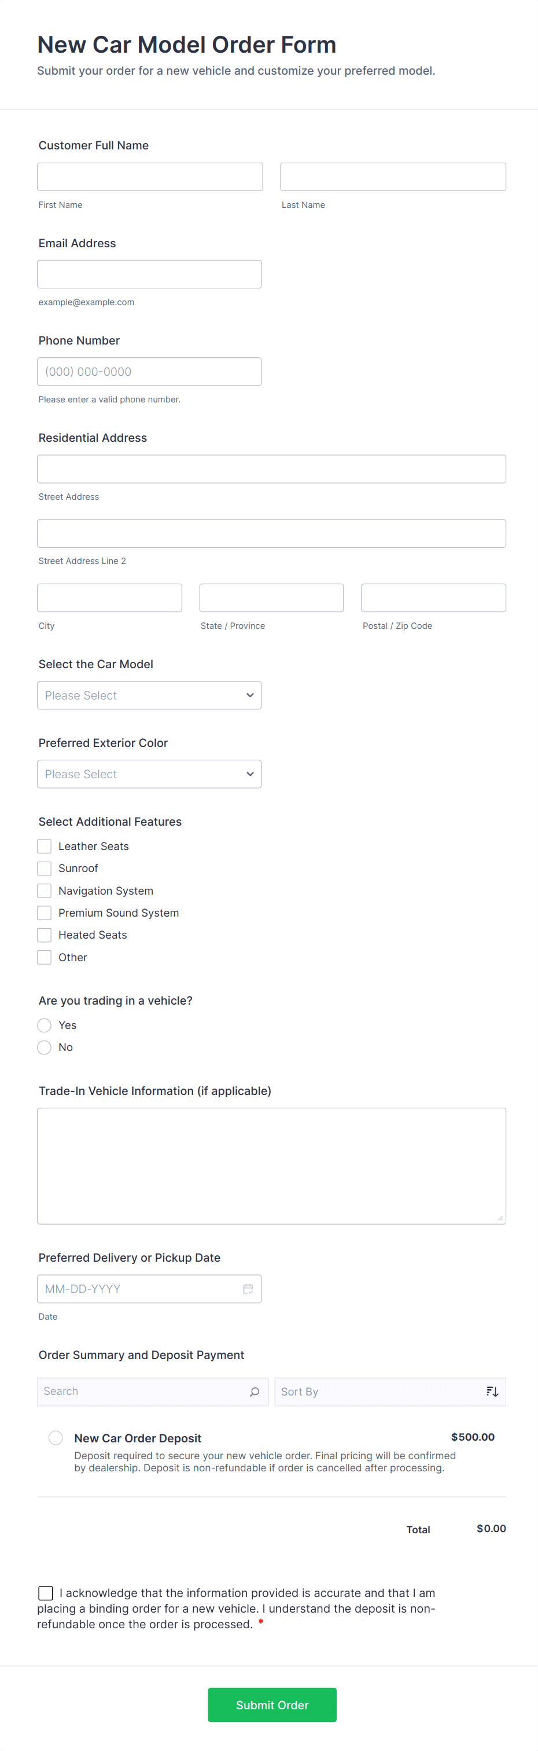Click the Trade-In Vehicle Information textarea
Image resolution: width=538 pixels, height=1751 pixels.
[272, 1166]
